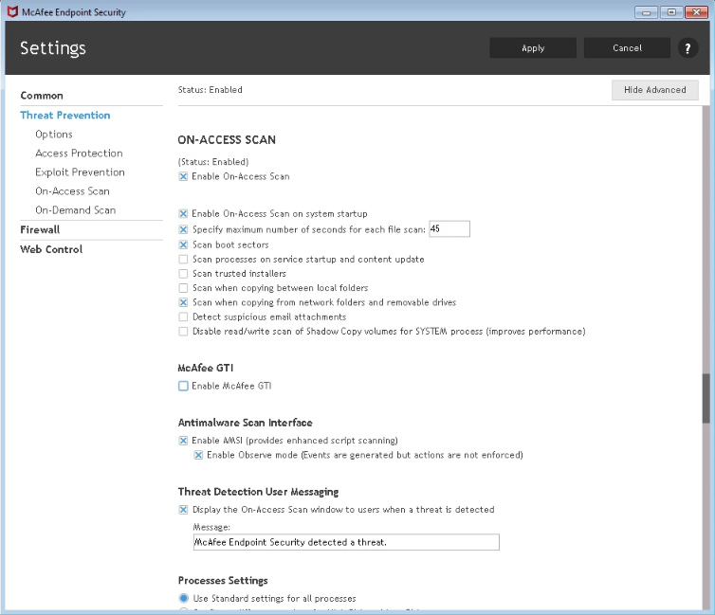Screen dimensions: 715x615
Task: Enable the McAfee GTI checkbox
Action: pyautogui.click(x=183, y=386)
